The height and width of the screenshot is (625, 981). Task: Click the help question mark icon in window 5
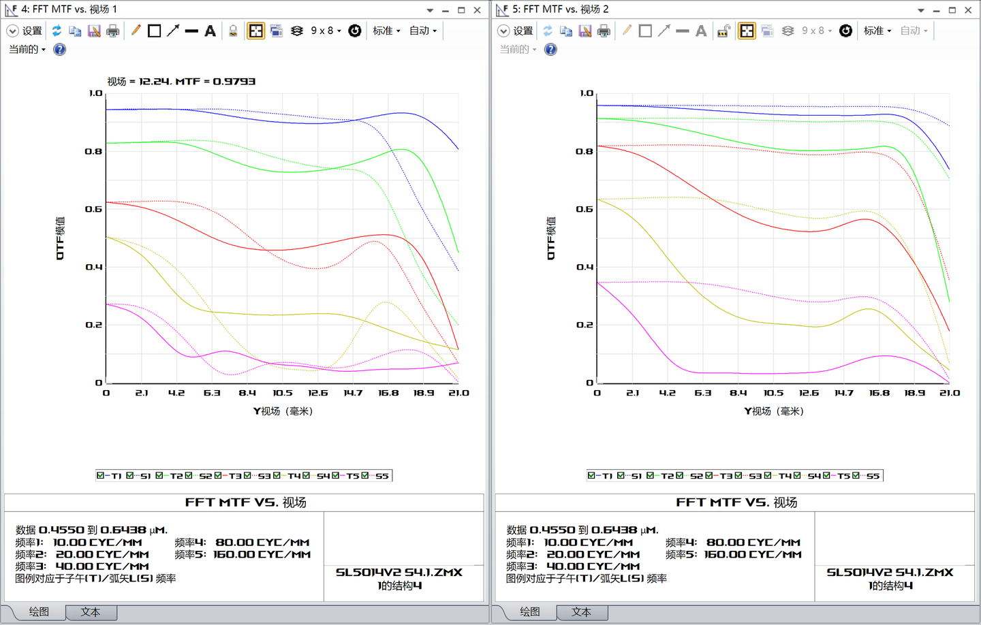550,50
